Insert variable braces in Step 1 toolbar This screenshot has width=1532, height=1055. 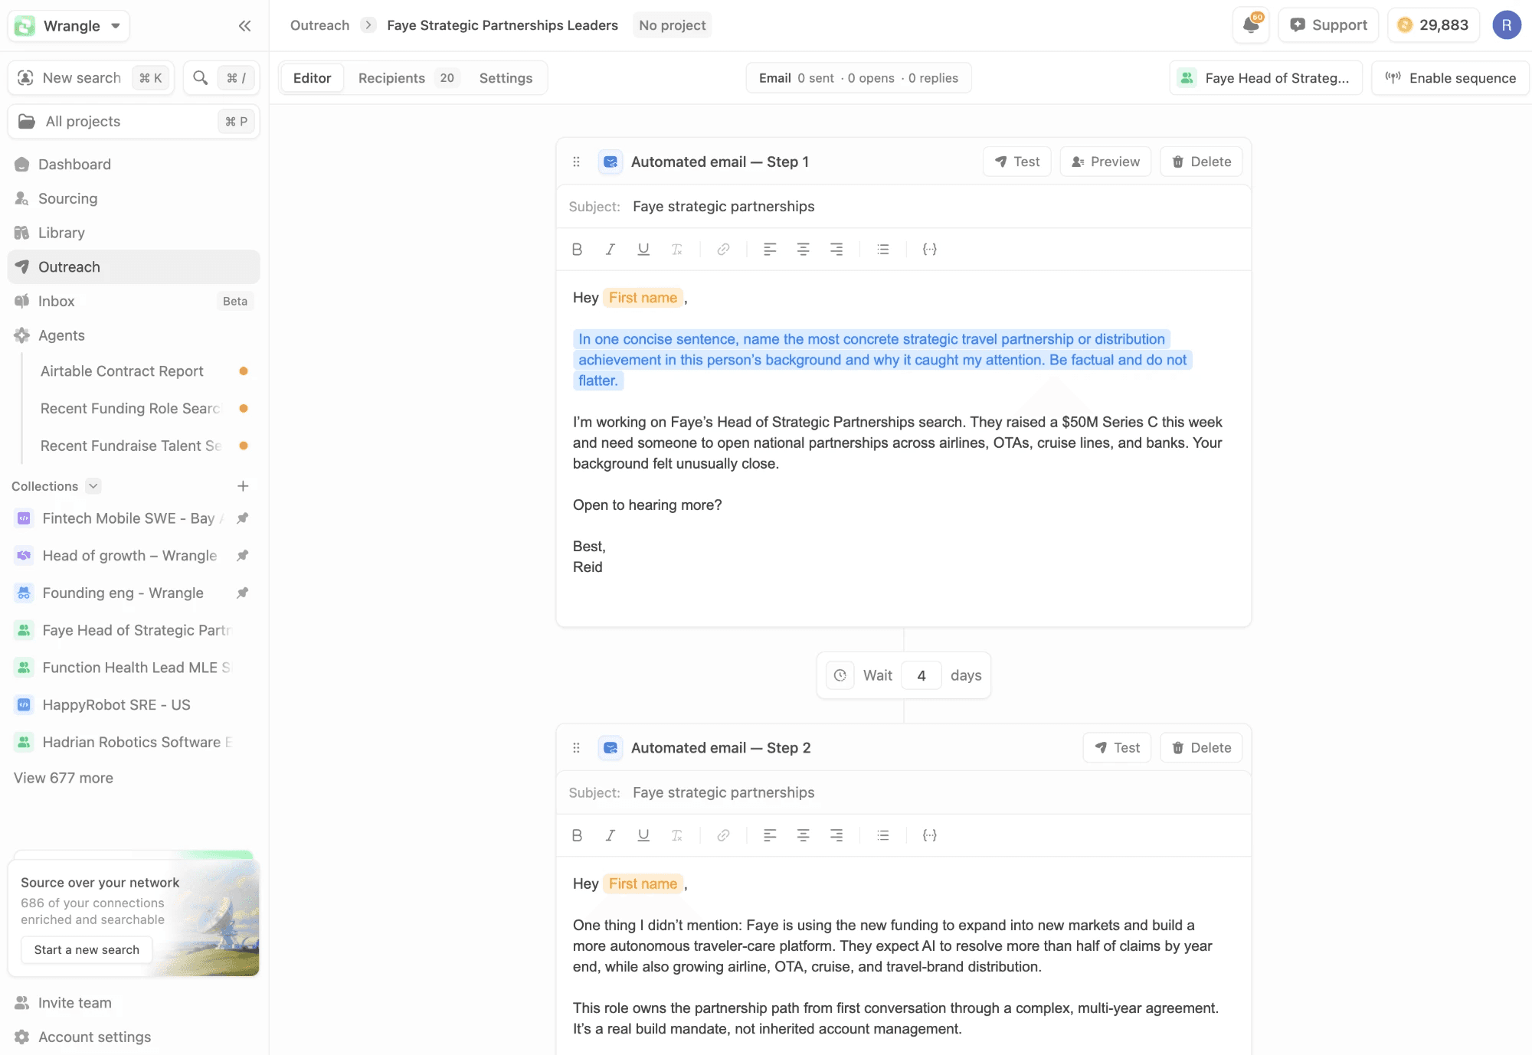pyautogui.click(x=929, y=249)
